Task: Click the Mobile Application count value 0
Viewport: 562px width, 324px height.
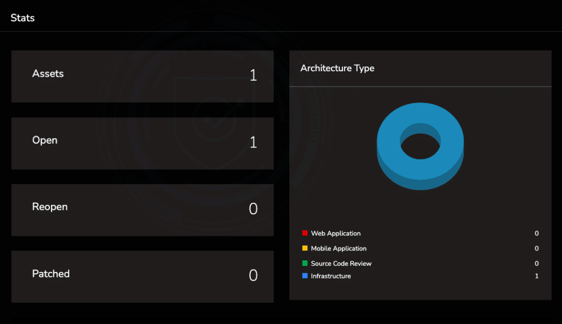Action: (537, 248)
